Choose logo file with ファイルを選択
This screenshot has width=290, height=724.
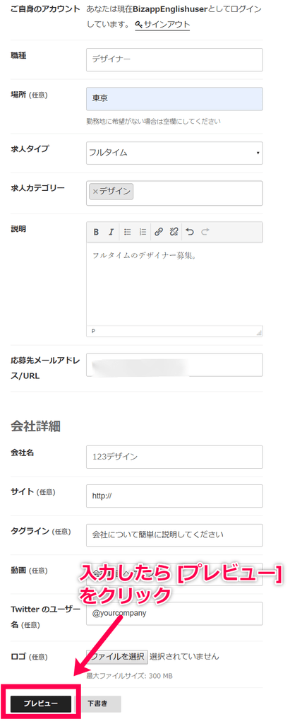point(117,656)
